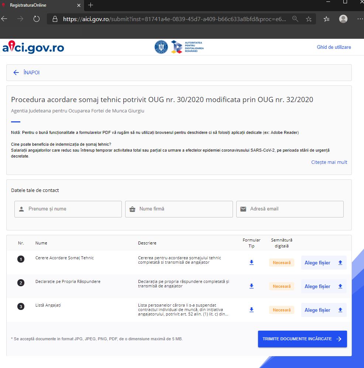This screenshot has height=368, width=364.
Task: Click the padlock site security icon
Action: pos(55,19)
